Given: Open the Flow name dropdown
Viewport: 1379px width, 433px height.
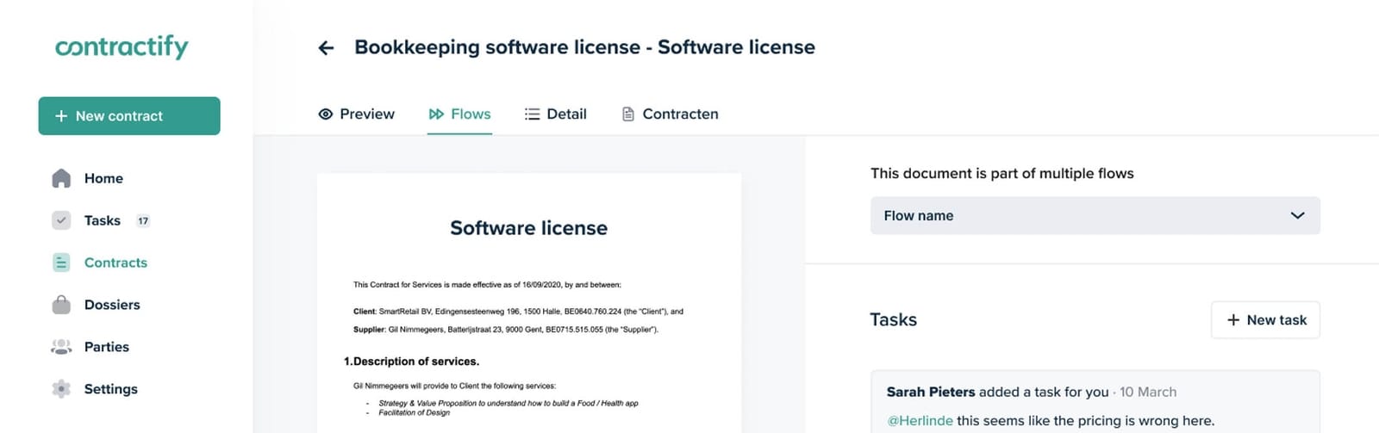Looking at the screenshot, I should [x=1094, y=216].
